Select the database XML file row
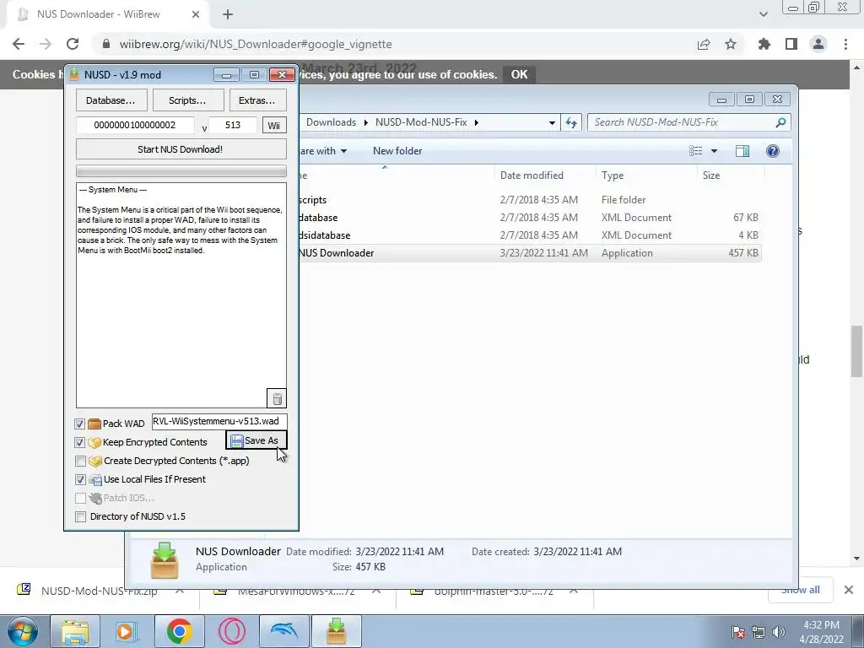Viewport: 864px width, 648px height. pyautogui.click(x=529, y=218)
